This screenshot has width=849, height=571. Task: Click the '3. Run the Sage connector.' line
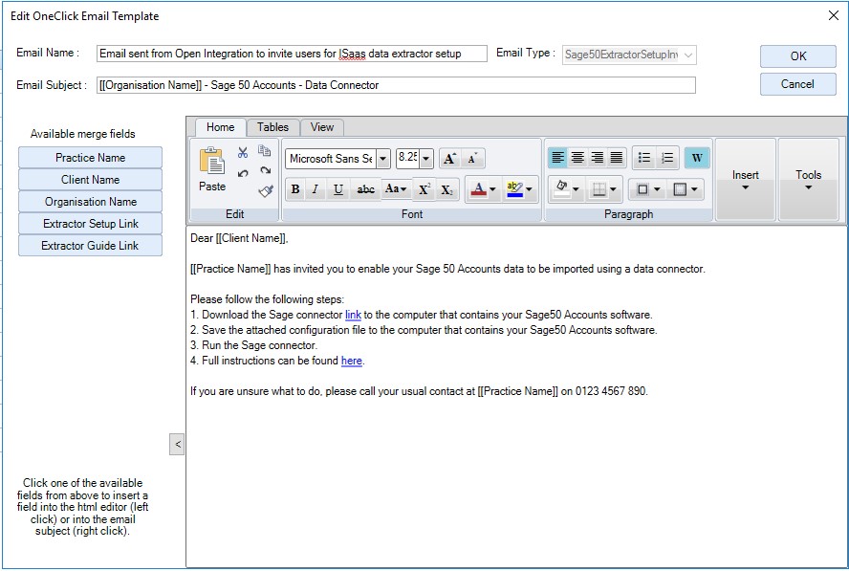(x=253, y=345)
